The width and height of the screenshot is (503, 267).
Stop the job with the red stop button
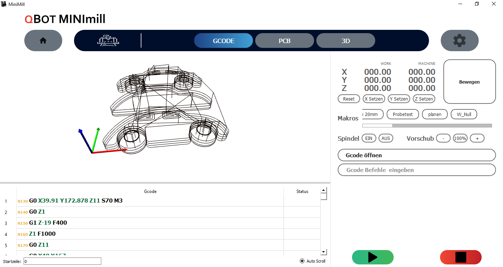point(461,257)
